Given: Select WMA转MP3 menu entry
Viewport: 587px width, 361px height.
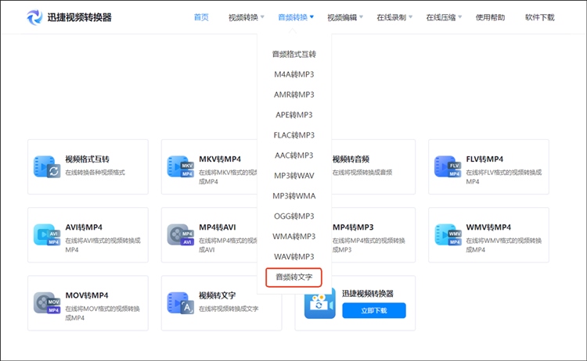Looking at the screenshot, I should (293, 236).
